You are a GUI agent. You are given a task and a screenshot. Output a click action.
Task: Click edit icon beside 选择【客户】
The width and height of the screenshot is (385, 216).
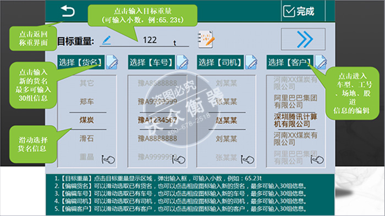pyautogui.click(x=321, y=62)
